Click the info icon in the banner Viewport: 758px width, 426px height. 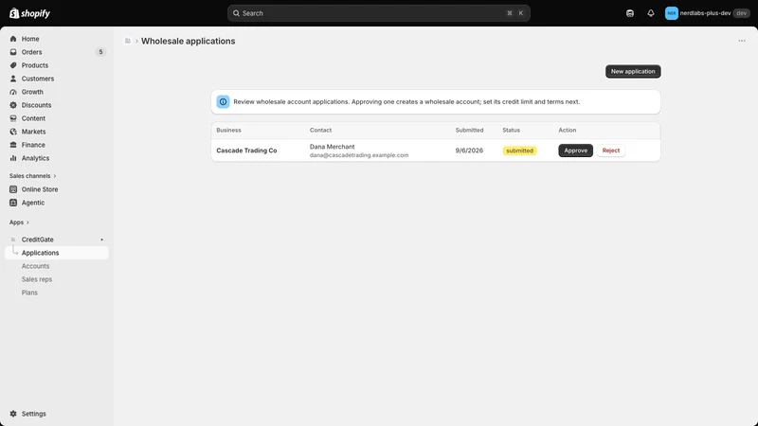pos(223,102)
